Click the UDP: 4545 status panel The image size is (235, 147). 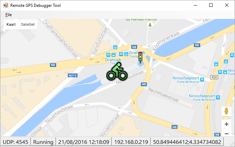click(x=16, y=142)
